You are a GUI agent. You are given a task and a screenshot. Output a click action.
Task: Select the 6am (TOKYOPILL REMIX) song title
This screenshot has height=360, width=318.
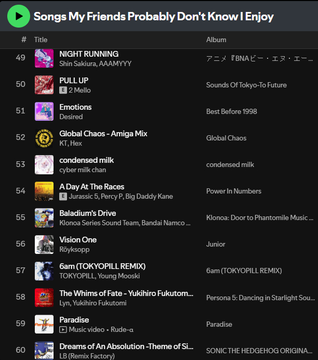[x=102, y=266]
